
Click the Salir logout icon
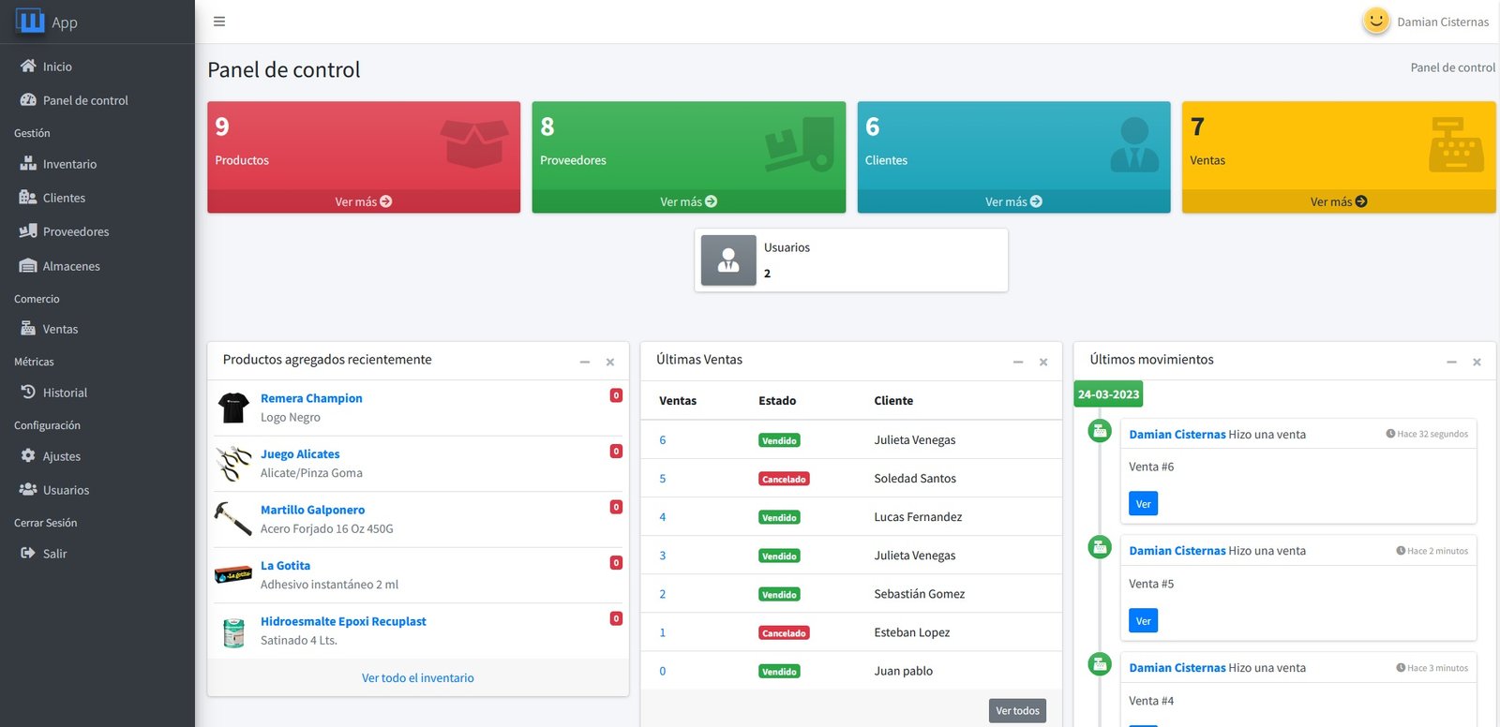point(28,553)
